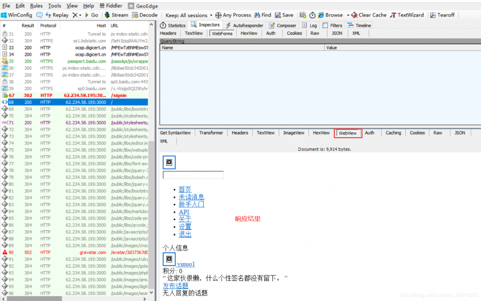This screenshot has height=301, width=481.
Task: Select session 35 passport.baidu.com row
Action: 74,61
